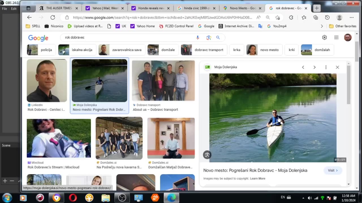Click Lens search icon on kayak image

(x=207, y=155)
